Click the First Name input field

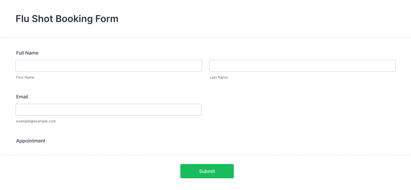point(109,66)
